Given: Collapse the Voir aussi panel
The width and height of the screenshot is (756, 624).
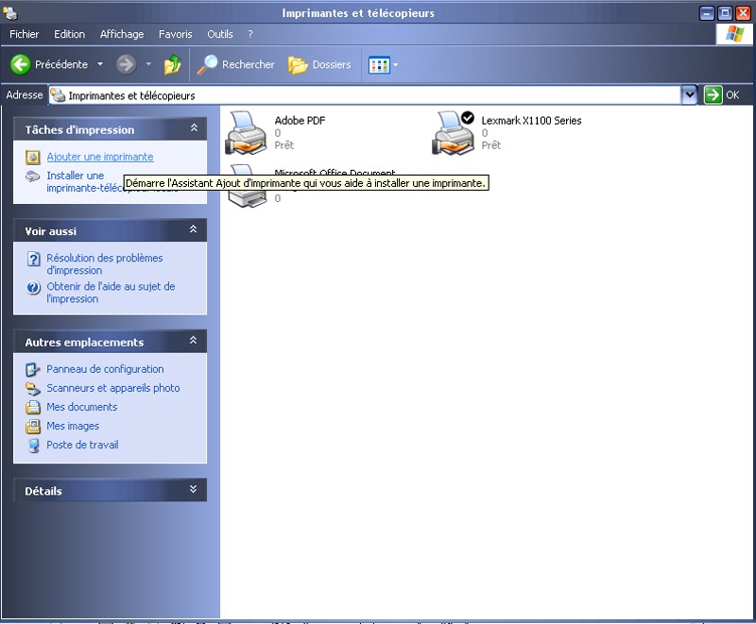Looking at the screenshot, I should tap(194, 230).
